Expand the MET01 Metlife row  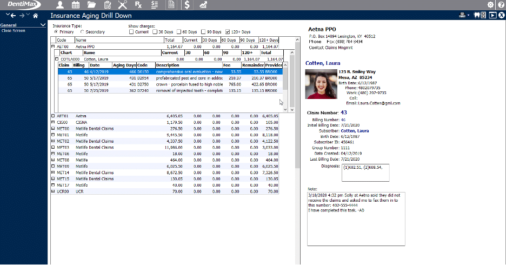(53, 136)
